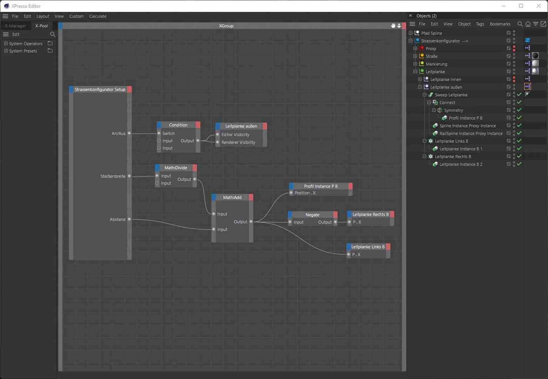Click the Symmetry object icon
This screenshot has height=379, width=548.
tap(440, 110)
